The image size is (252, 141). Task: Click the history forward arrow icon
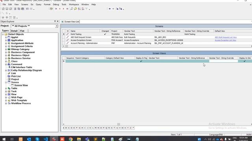pyautogui.click(x=113, y=9)
